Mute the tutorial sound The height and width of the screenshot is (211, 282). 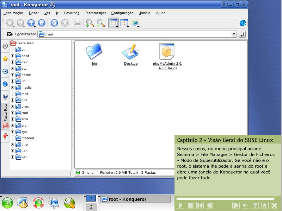click(x=246, y=205)
